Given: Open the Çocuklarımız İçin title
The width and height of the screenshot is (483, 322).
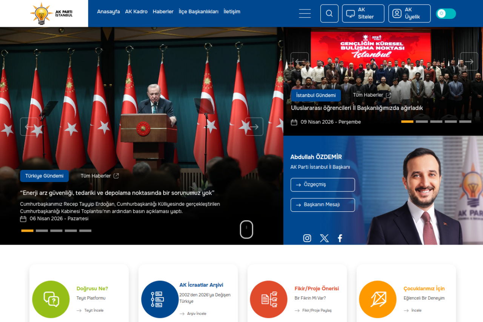Looking at the screenshot, I should [x=424, y=289].
